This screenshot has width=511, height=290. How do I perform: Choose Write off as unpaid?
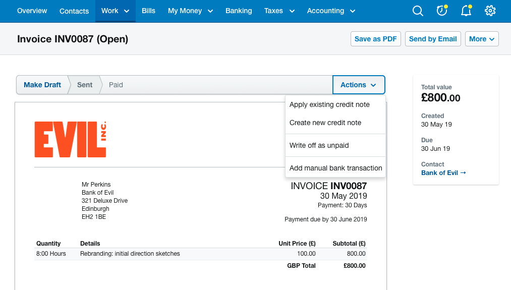pyautogui.click(x=319, y=145)
